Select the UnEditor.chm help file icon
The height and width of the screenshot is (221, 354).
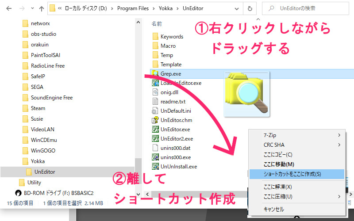pyautogui.click(x=155, y=120)
